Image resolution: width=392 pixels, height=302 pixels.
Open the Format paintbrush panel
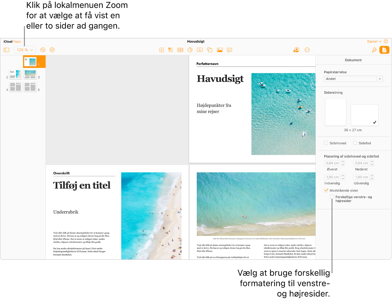(x=374, y=50)
